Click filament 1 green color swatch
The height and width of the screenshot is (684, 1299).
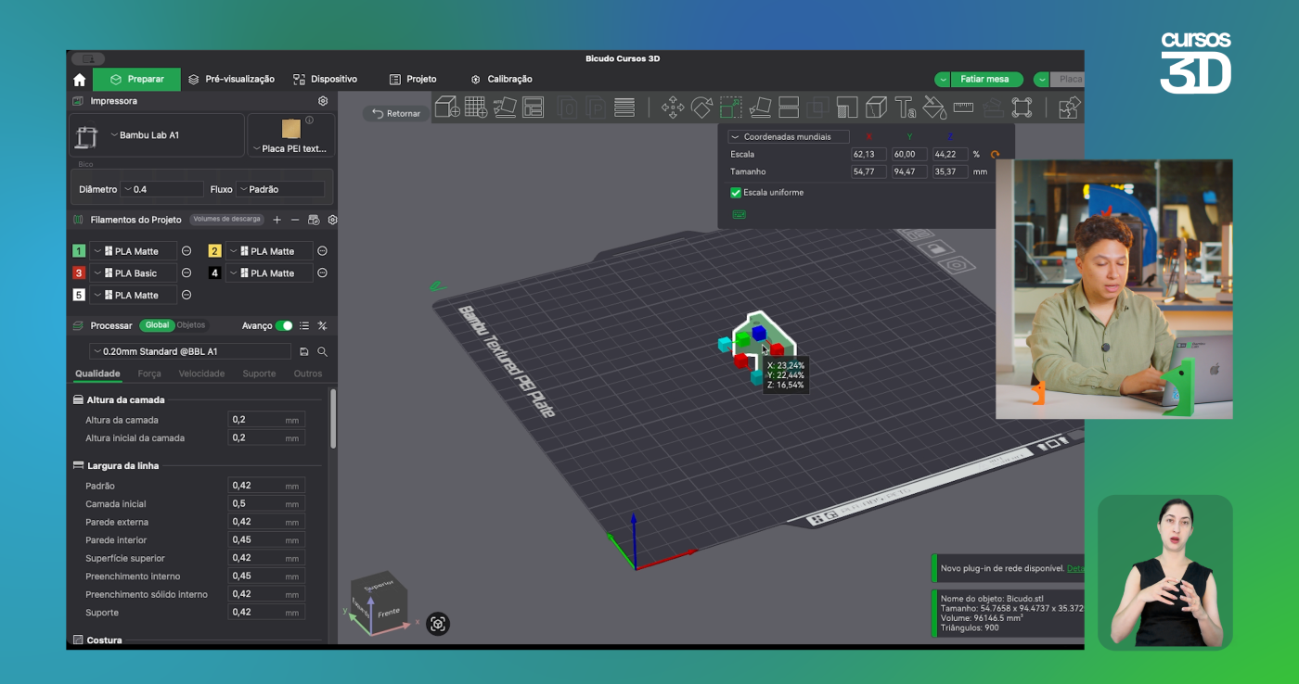[x=79, y=251]
